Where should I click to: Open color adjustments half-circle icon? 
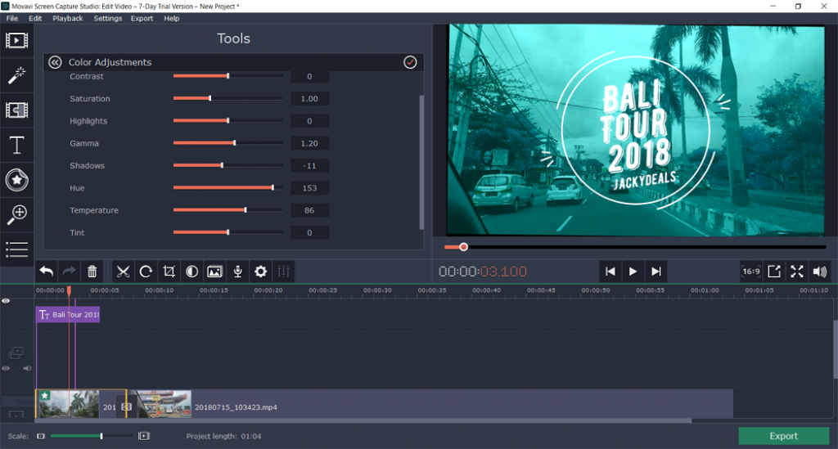(x=191, y=272)
